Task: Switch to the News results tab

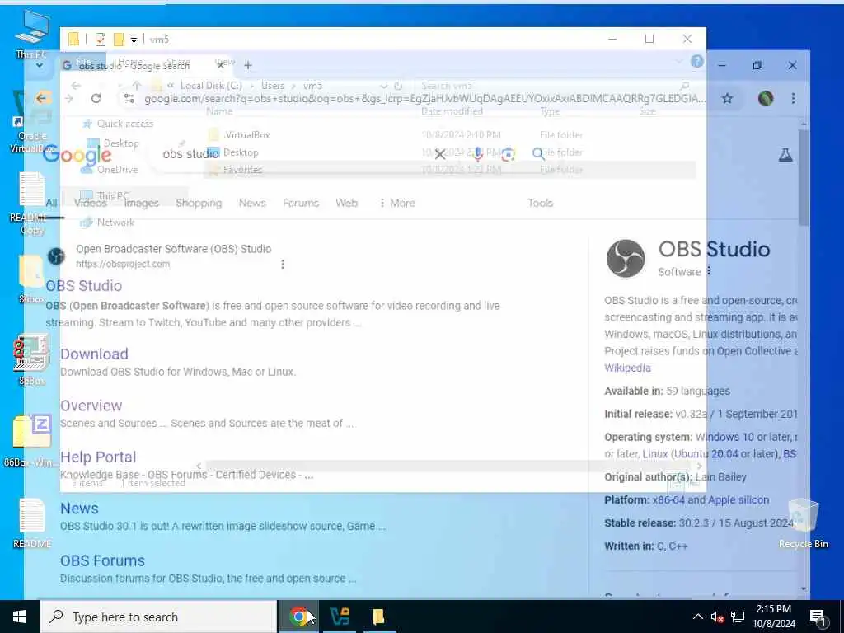Action: 252,203
